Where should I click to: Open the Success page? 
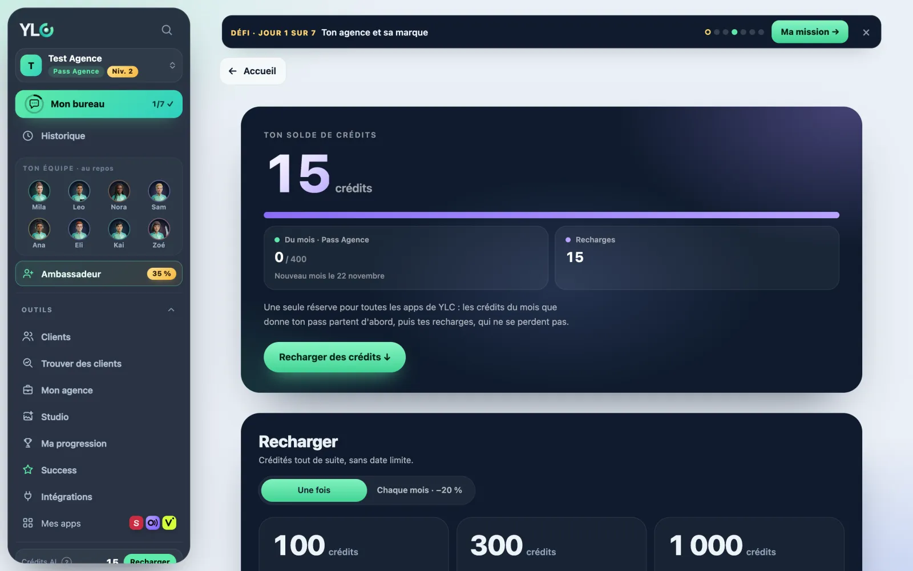(x=99, y=471)
